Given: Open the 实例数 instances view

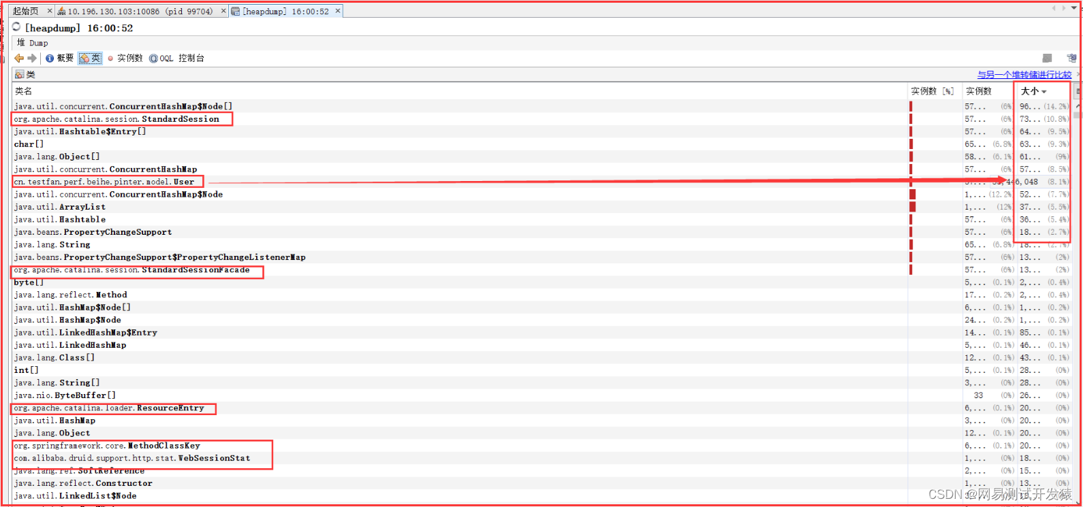Looking at the screenshot, I should coord(125,59).
